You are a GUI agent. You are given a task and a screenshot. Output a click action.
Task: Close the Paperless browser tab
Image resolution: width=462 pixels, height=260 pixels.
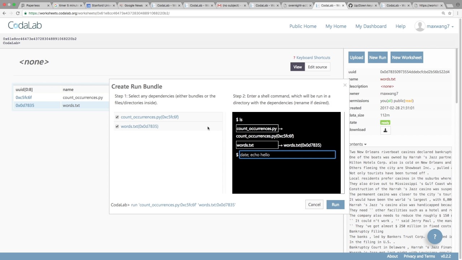[x=48, y=5]
